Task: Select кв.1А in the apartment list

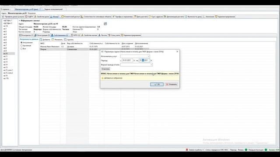Action: pyautogui.click(x=6, y=26)
